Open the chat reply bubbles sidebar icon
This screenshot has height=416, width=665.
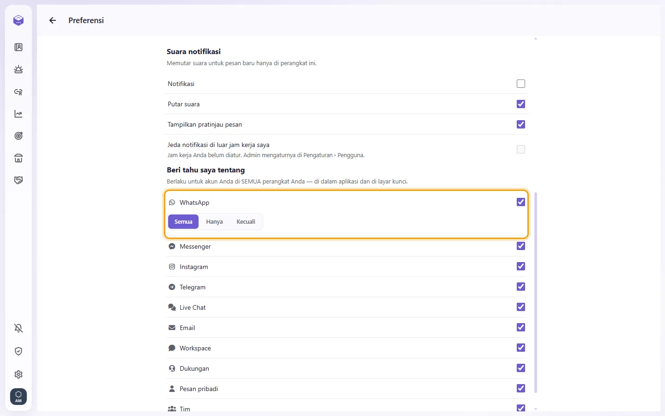(x=18, y=92)
